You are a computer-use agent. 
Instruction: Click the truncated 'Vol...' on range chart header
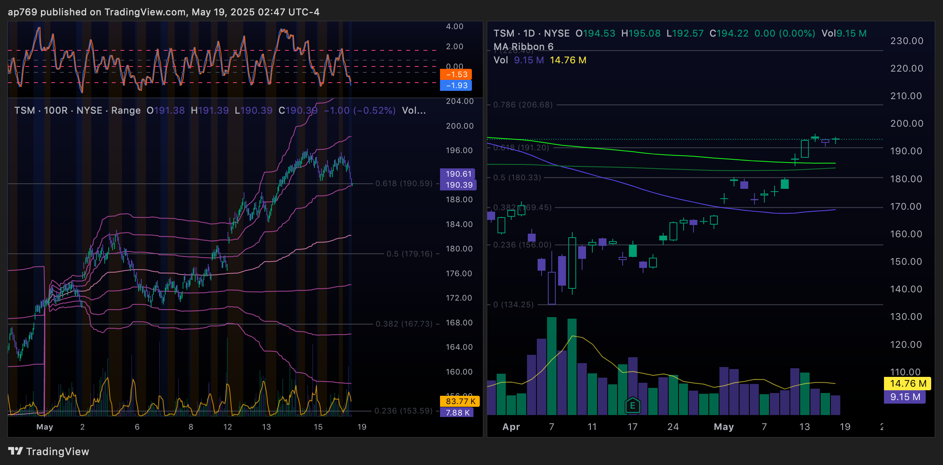(x=414, y=111)
